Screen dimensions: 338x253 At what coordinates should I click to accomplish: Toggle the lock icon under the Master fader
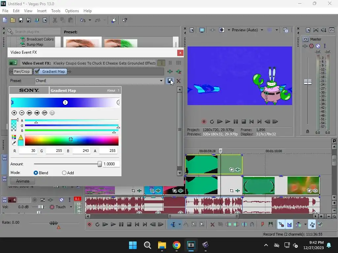[308, 131]
